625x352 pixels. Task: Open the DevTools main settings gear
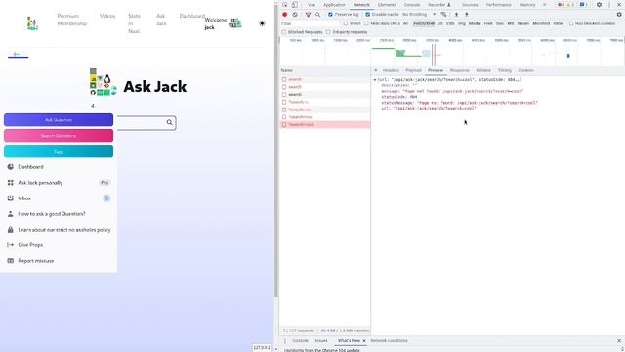click(599, 5)
